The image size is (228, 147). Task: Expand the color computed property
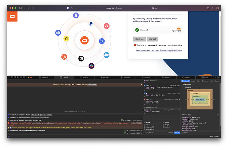pos(182,119)
